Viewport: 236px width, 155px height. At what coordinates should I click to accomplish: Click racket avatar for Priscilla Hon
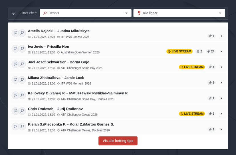[22, 49]
